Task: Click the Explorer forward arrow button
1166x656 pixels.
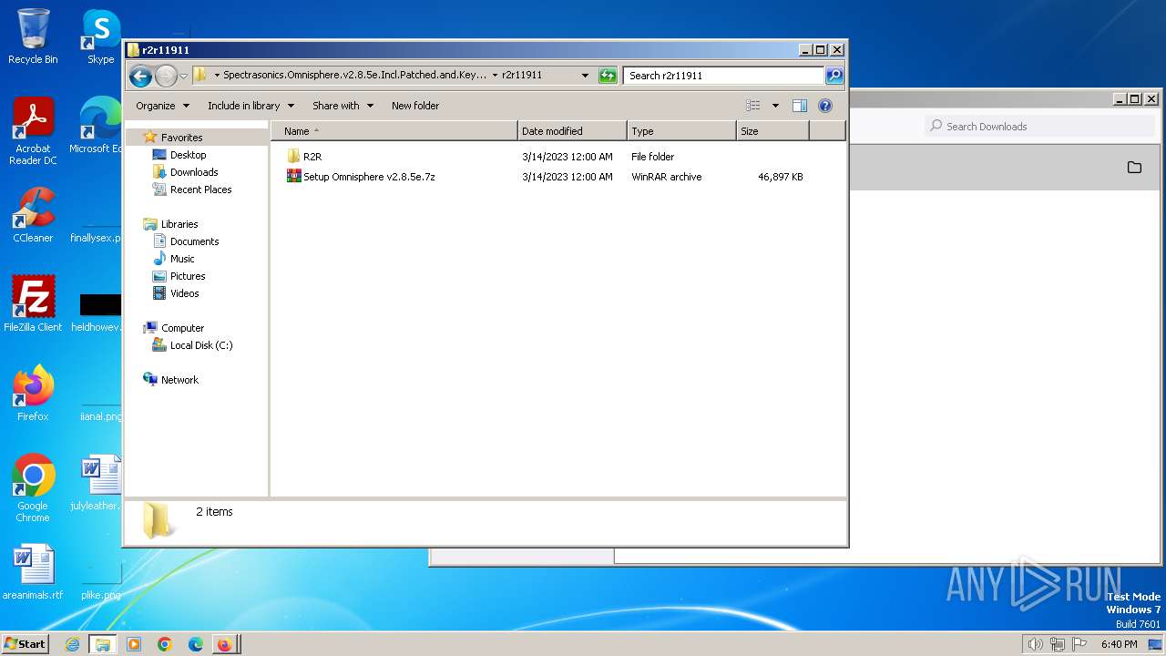Action: pos(166,76)
